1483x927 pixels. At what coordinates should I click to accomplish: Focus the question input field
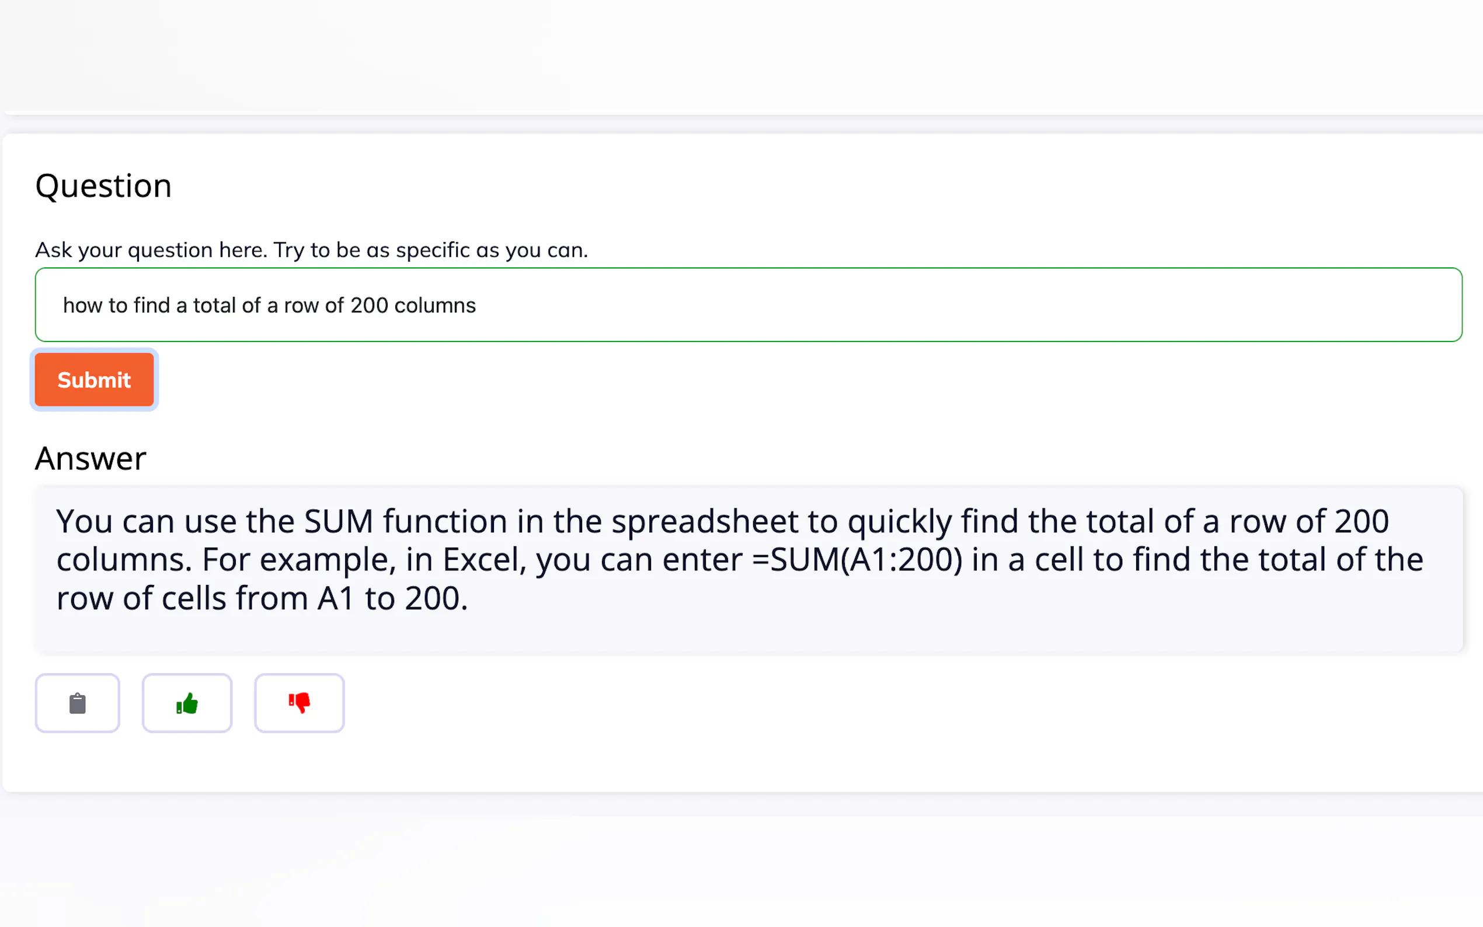[748, 305]
